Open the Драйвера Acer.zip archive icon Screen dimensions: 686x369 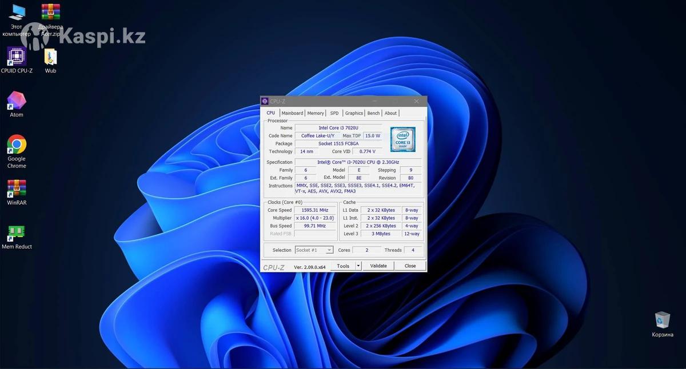coord(50,13)
